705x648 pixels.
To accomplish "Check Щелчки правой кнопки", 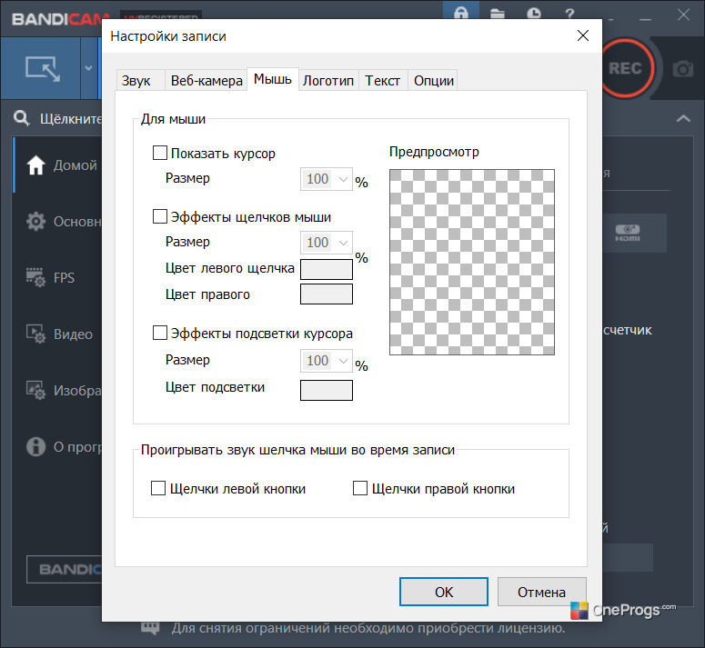I will 360,488.
